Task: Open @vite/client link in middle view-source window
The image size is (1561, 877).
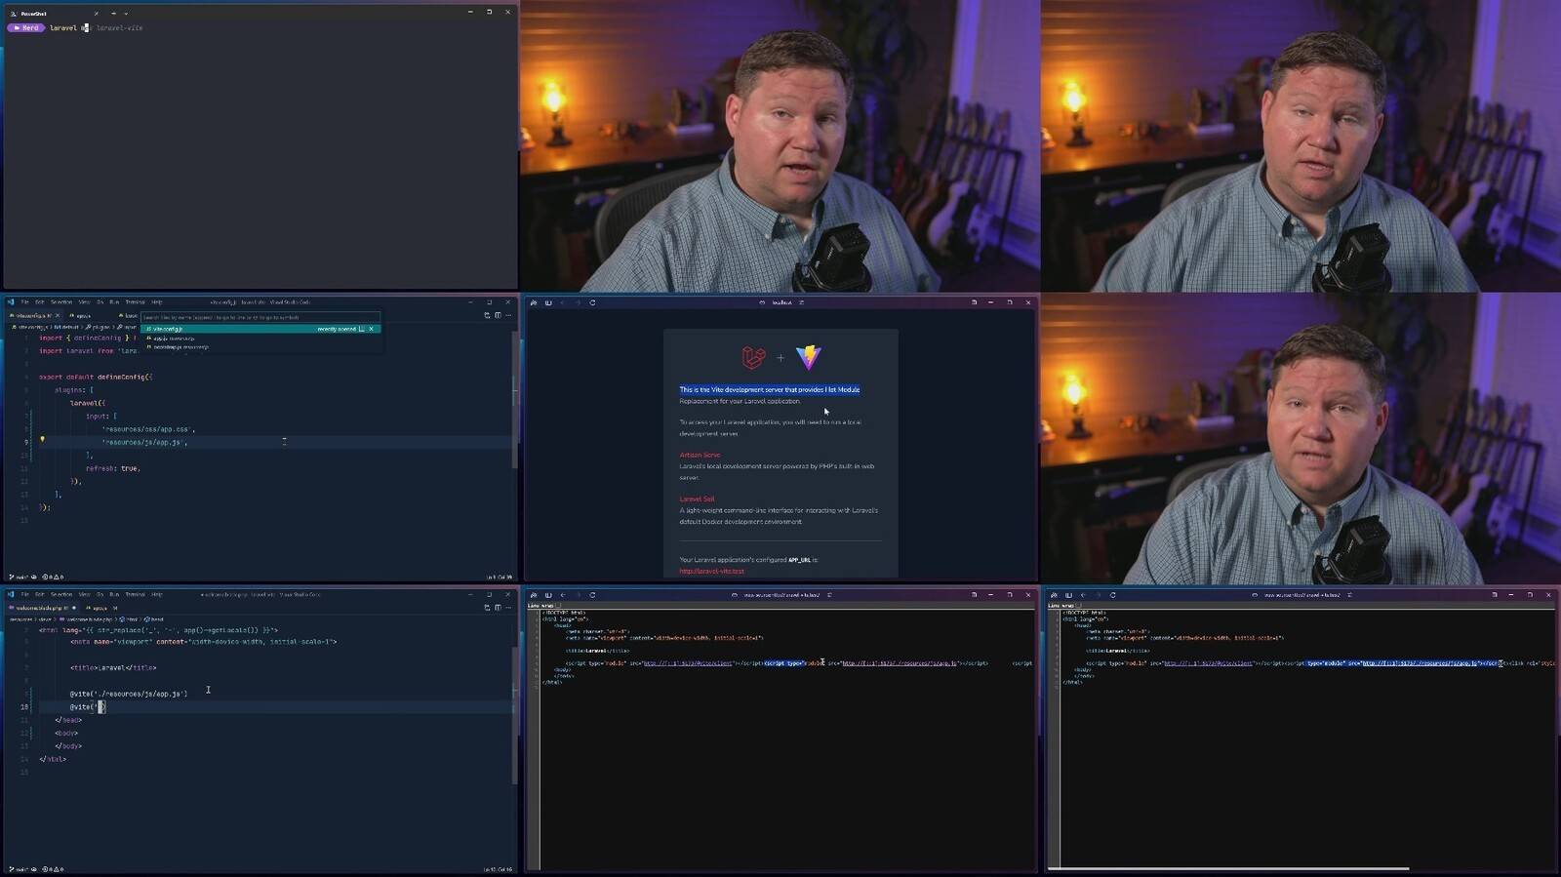Action: pos(688,663)
